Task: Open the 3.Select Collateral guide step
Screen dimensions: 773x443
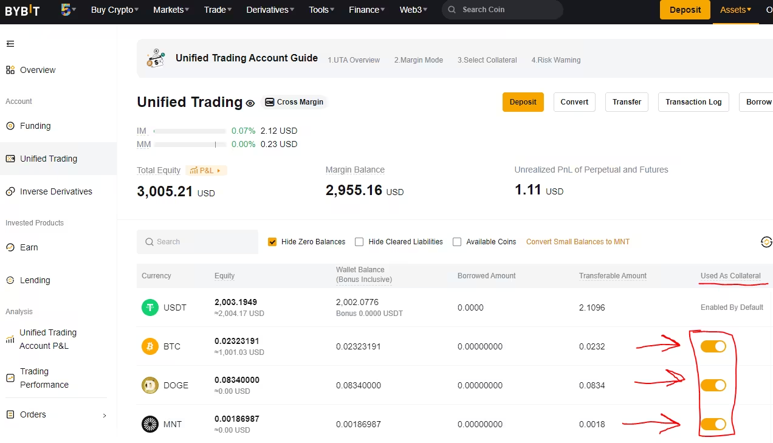Action: click(487, 60)
